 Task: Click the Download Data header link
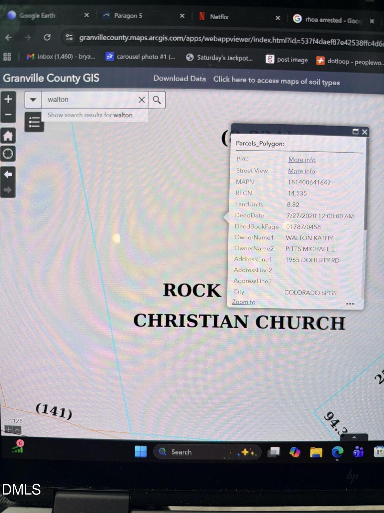[x=179, y=79]
